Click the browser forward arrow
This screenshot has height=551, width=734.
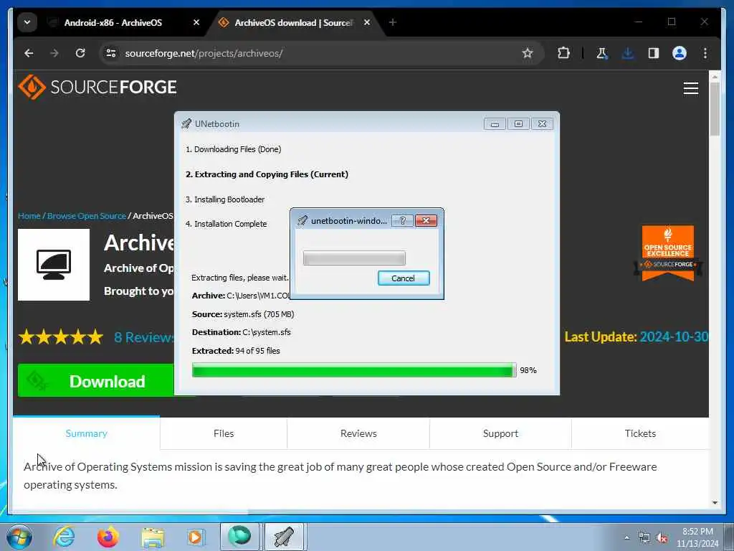54,53
